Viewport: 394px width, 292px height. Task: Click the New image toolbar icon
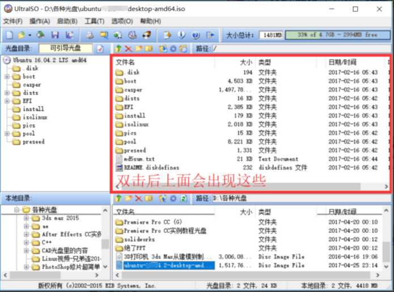(x=10, y=35)
